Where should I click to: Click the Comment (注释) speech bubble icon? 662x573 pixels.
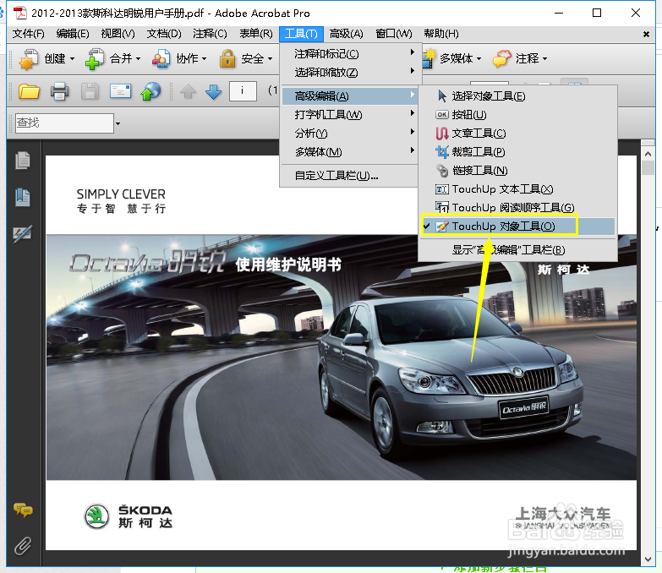[501, 58]
